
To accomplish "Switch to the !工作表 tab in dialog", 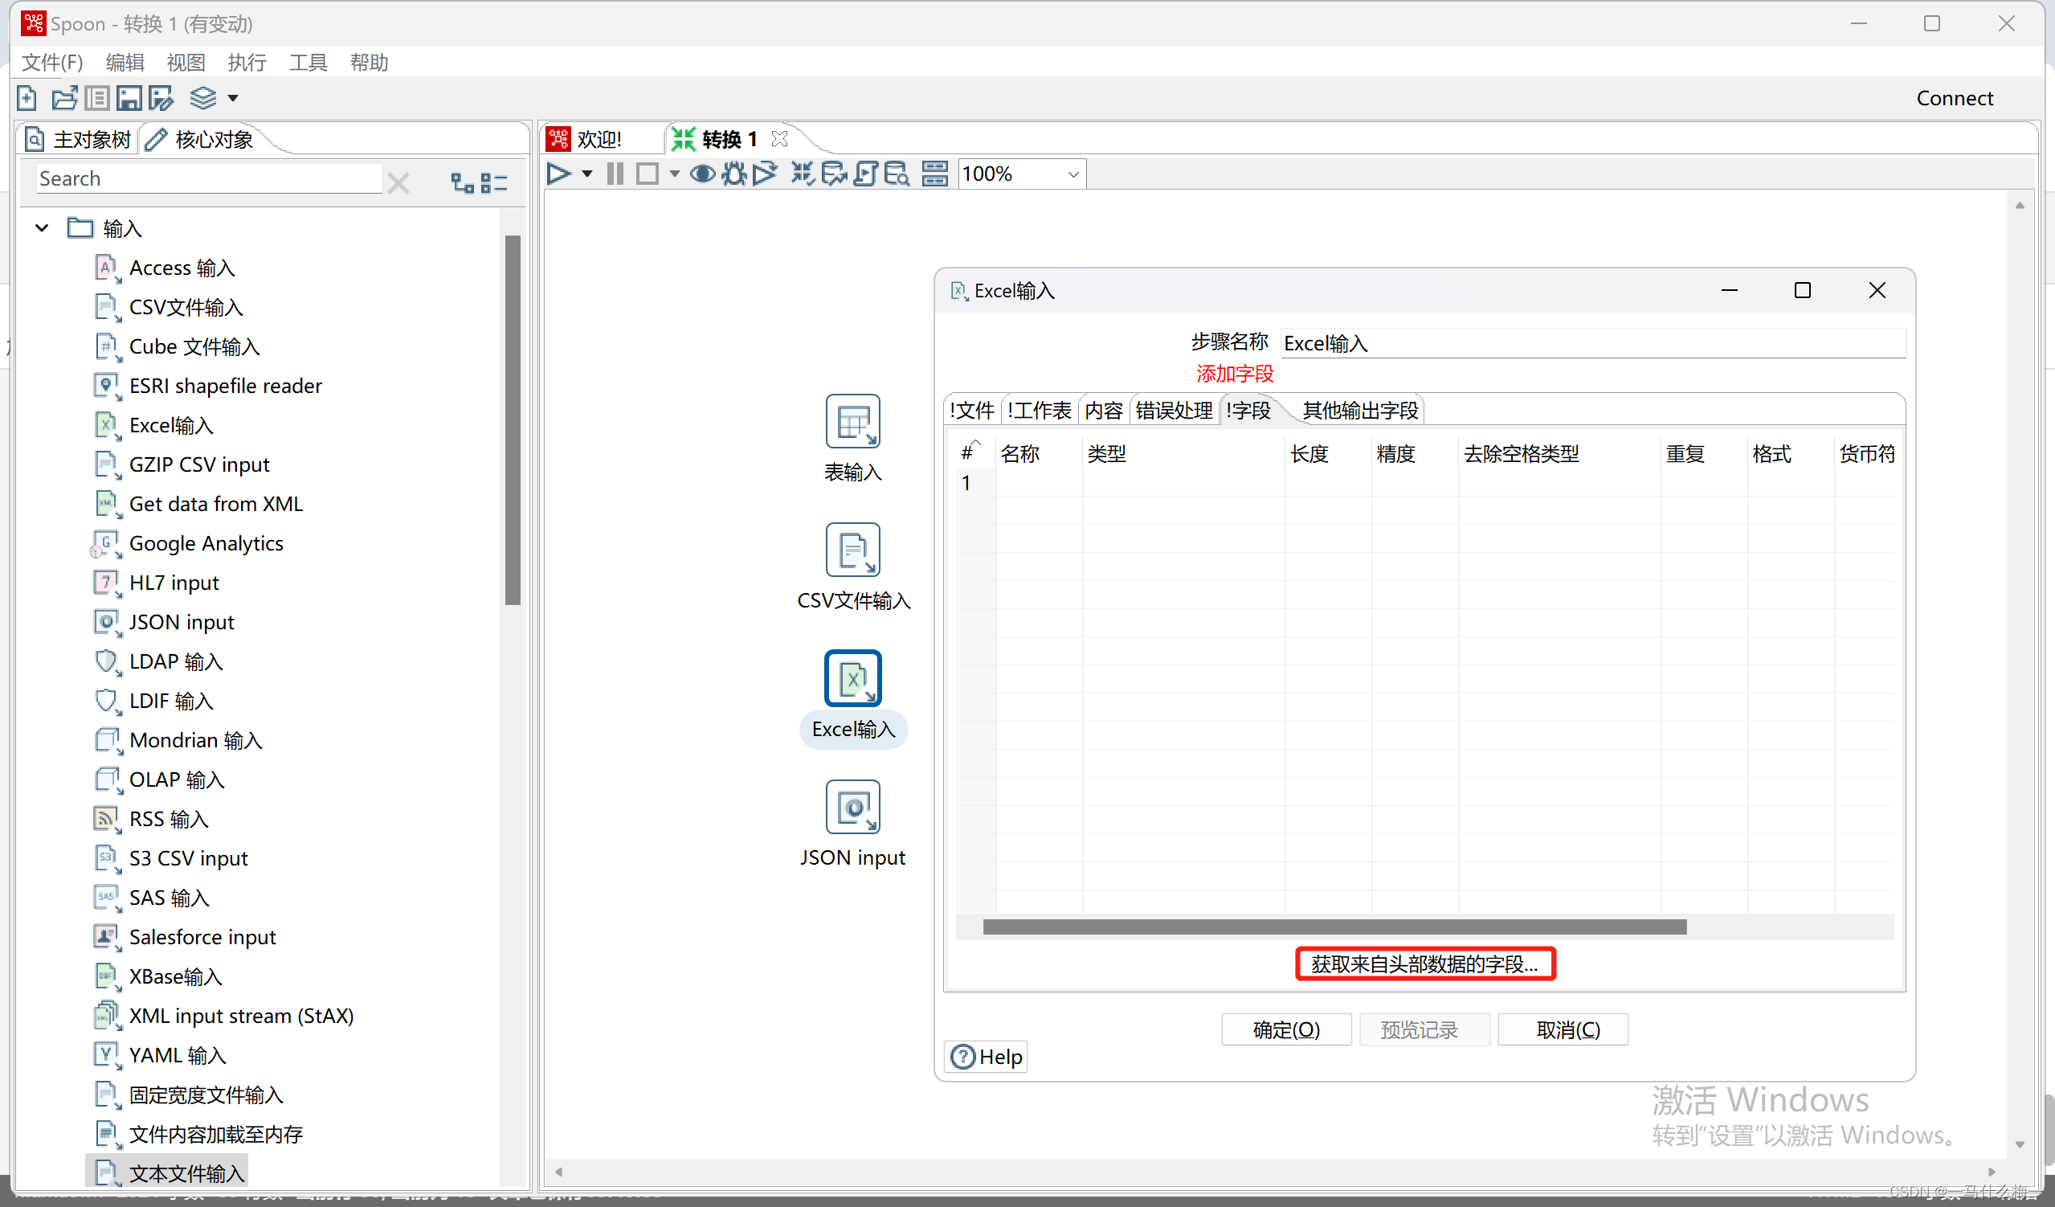I will pyautogui.click(x=1039, y=410).
